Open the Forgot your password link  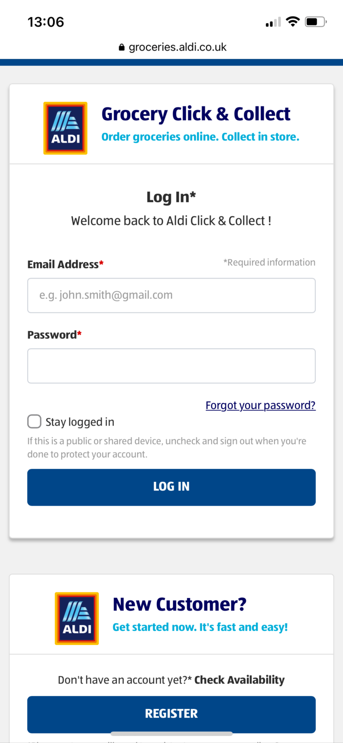click(x=260, y=405)
